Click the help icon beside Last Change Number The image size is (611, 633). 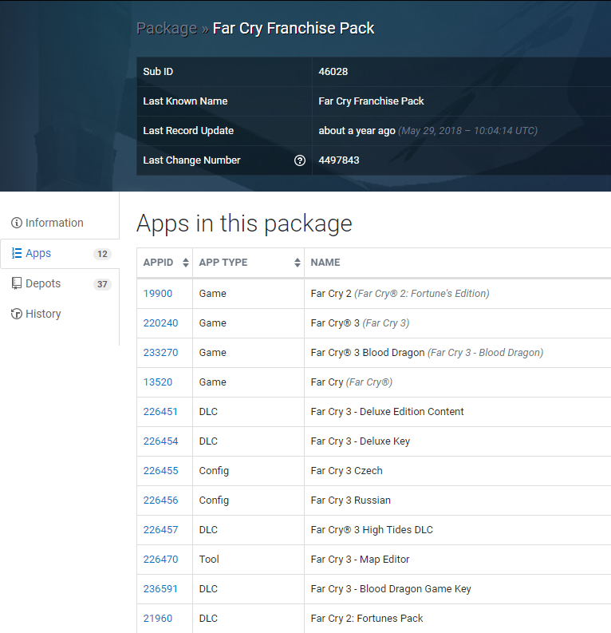pos(300,160)
